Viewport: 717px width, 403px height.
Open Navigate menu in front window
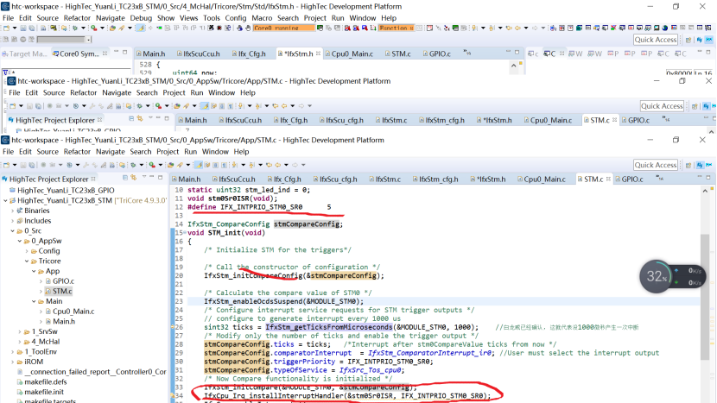[111, 152]
